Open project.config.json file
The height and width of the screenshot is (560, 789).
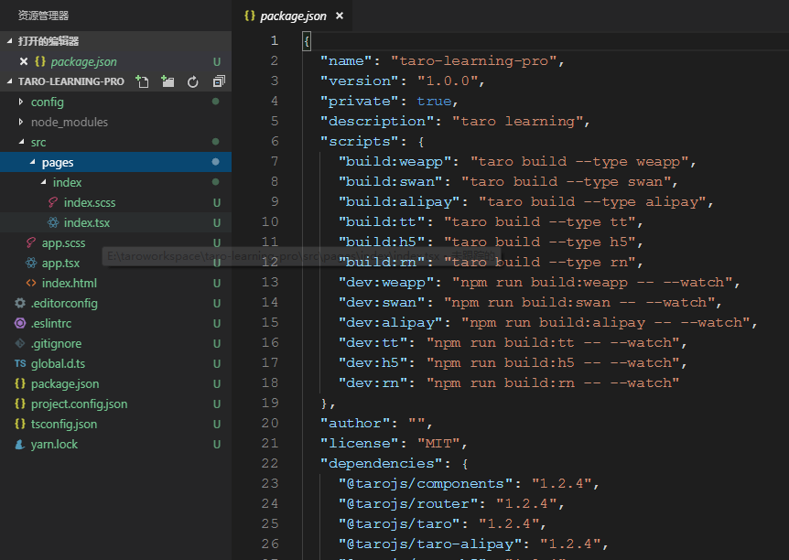(115, 404)
